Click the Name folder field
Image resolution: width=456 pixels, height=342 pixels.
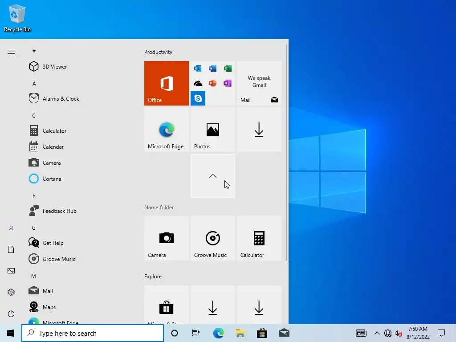tap(159, 208)
